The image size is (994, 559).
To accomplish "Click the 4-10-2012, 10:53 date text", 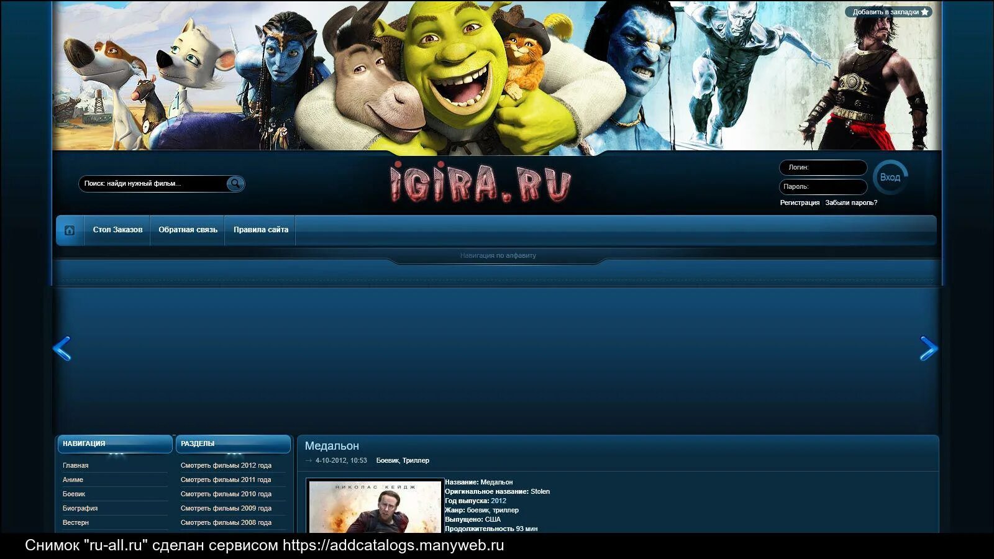I will click(x=341, y=461).
